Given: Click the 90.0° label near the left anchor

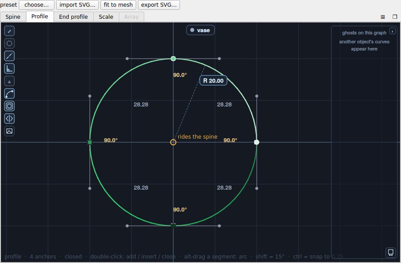Looking at the screenshot, I should [111, 140].
